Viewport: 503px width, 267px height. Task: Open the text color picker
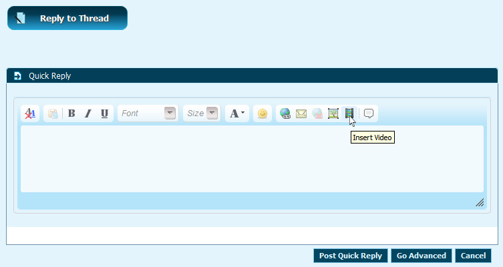pos(237,113)
